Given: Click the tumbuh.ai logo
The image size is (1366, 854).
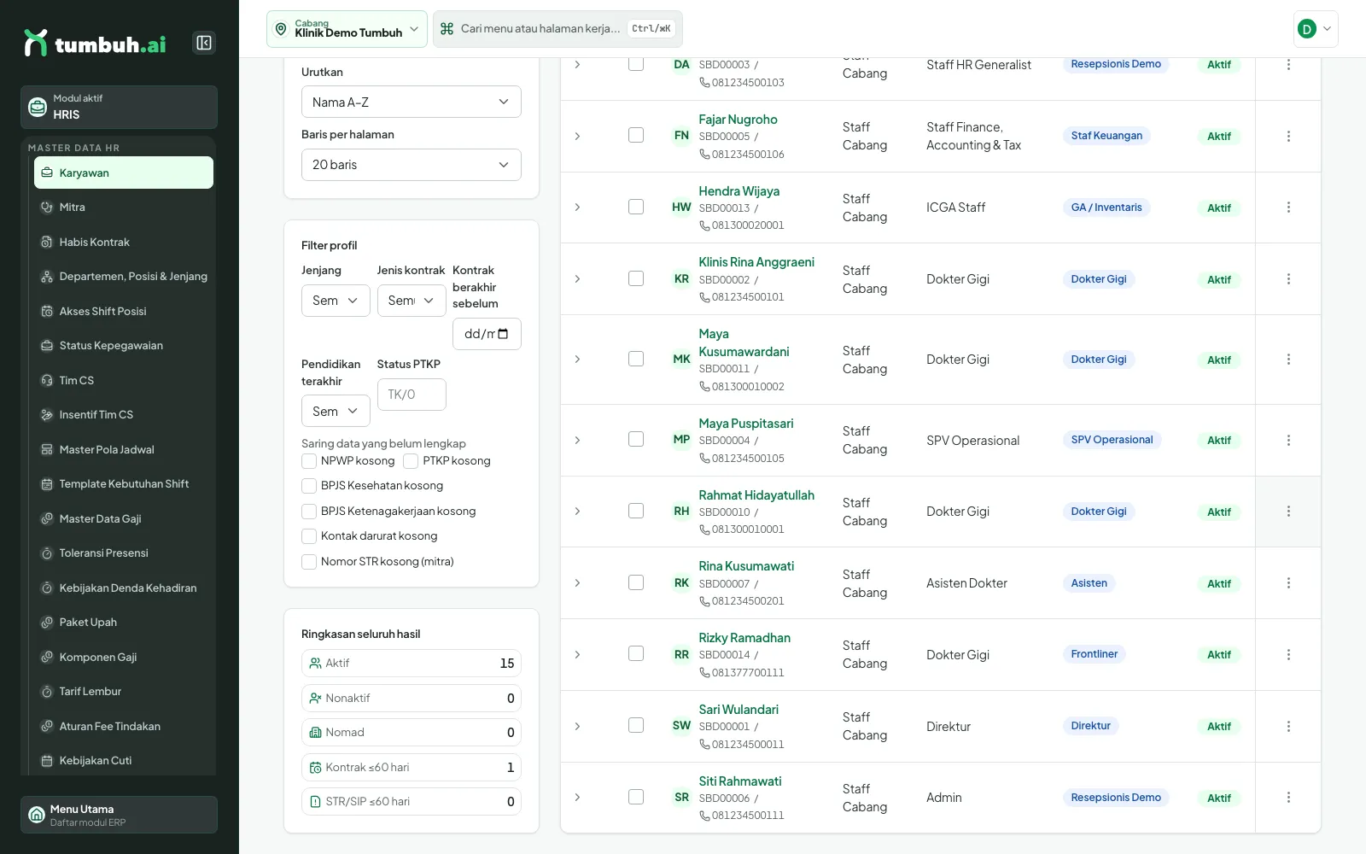Looking at the screenshot, I should [x=95, y=44].
